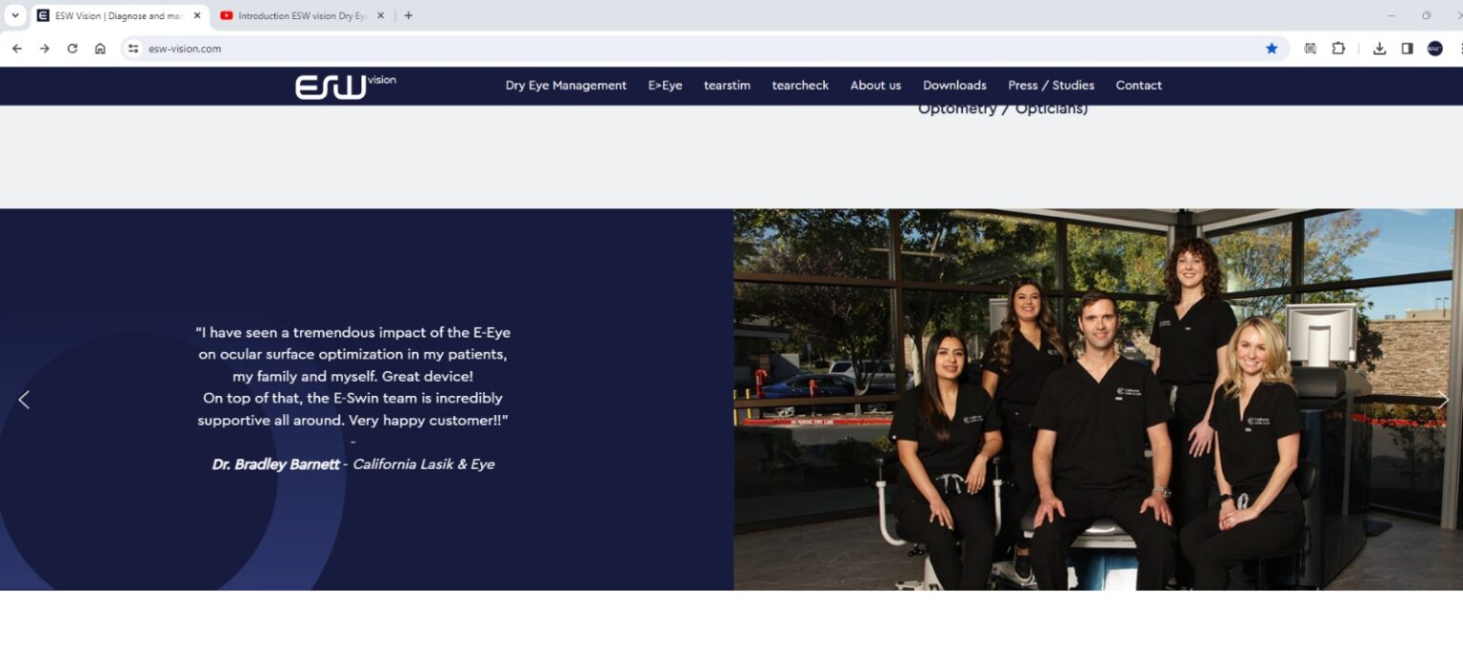Go to the browser Home page
Image resolution: width=1463 pixels, height=650 pixels.
click(x=100, y=49)
